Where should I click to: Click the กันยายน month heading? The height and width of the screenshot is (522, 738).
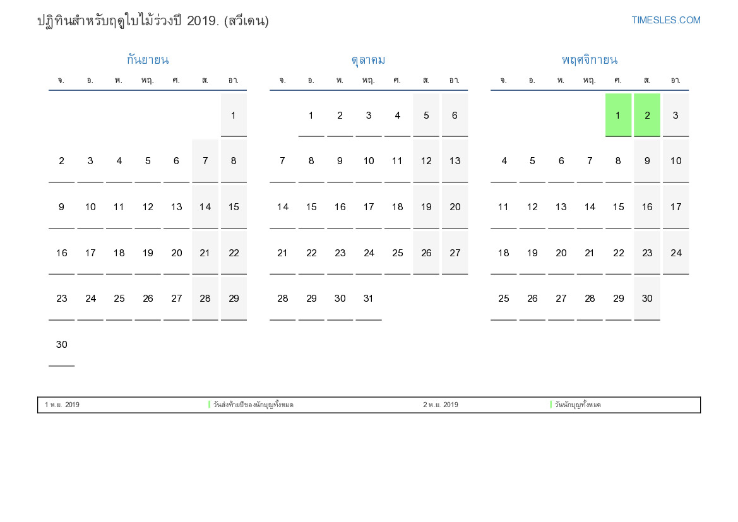point(147,60)
